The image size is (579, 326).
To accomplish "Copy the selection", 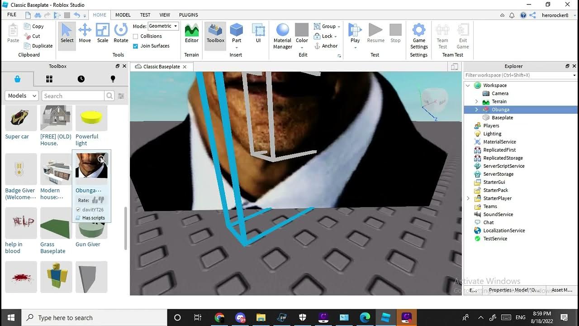I will pos(34,26).
